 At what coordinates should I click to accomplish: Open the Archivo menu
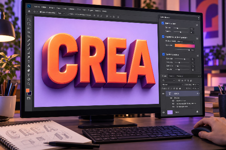(37, 7)
